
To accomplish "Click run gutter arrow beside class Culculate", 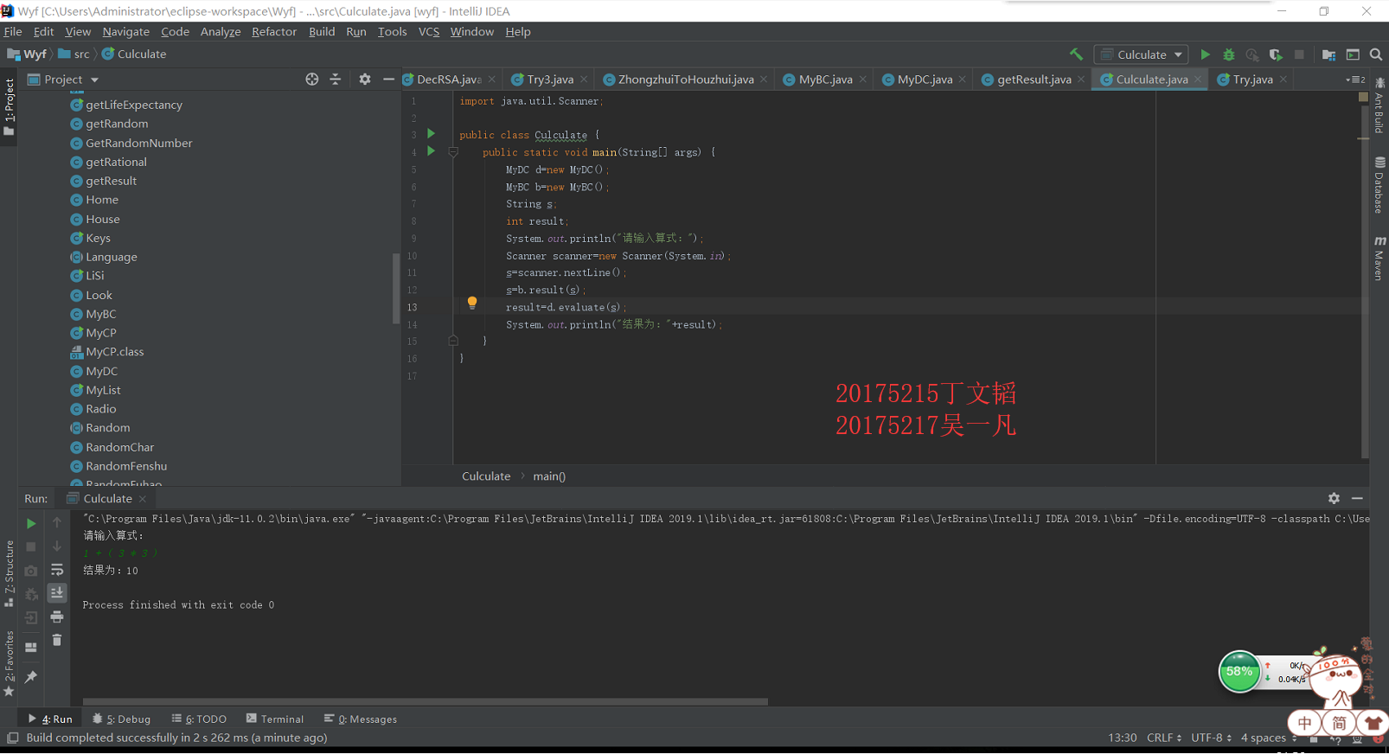I will click(431, 134).
